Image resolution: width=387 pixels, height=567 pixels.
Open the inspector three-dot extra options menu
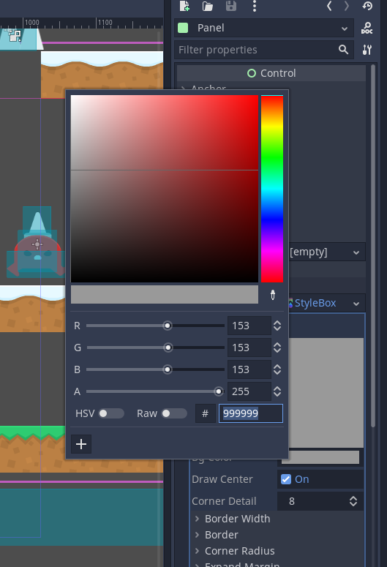[255, 6]
